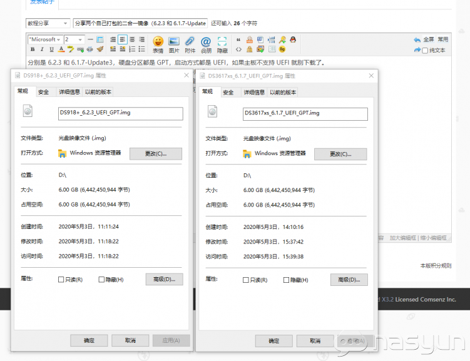The image size is (470, 361).
Task: Confirm with 确定 in DS918+ dialog
Action: 89,340
